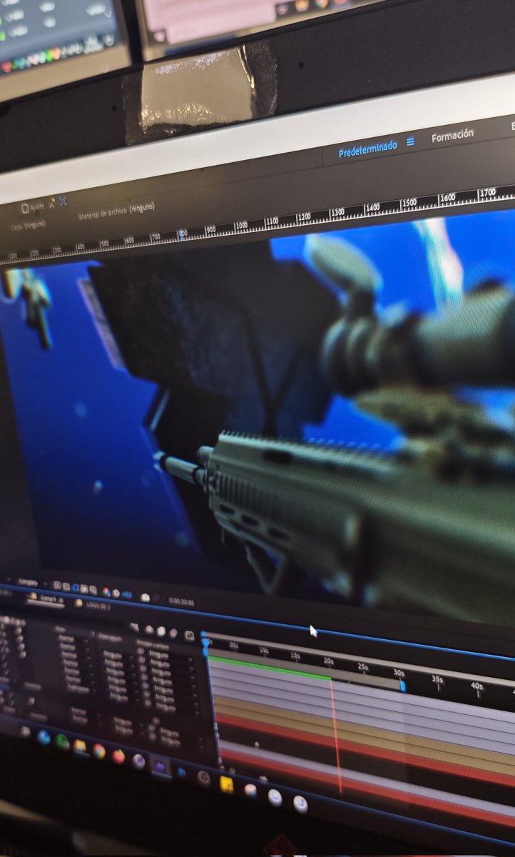
Task: Open the composition mini-flowchart icon
Action: coord(133,626)
